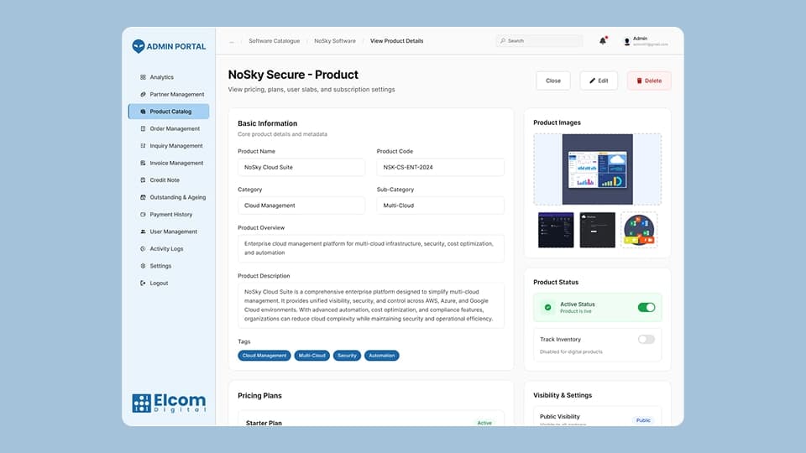Click the admin user avatar icon
The width and height of the screenshot is (806, 453).
(626, 41)
